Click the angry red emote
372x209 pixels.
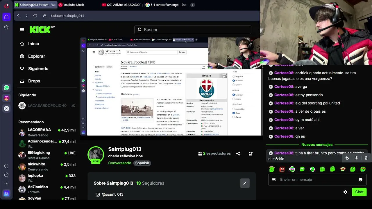click(282, 169)
